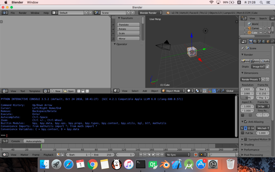This screenshot has width=275, height=172.
Task: Toggle Camera visibility eye in outliner
Action: 261,28
